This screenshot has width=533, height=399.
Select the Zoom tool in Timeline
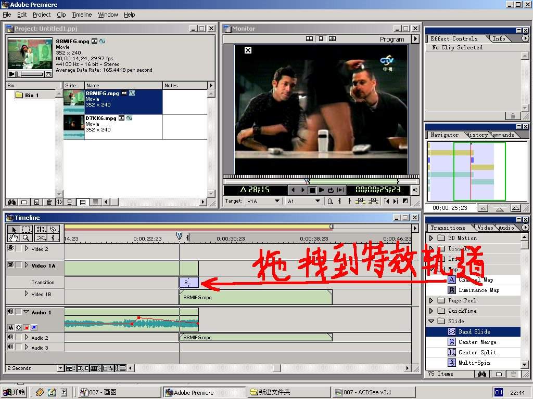click(x=27, y=237)
